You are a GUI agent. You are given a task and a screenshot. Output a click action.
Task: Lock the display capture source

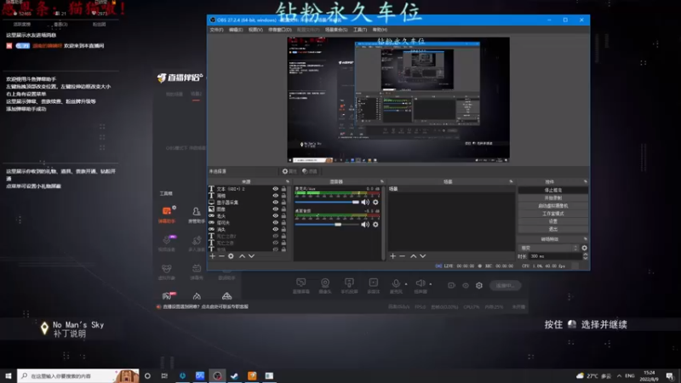point(283,203)
